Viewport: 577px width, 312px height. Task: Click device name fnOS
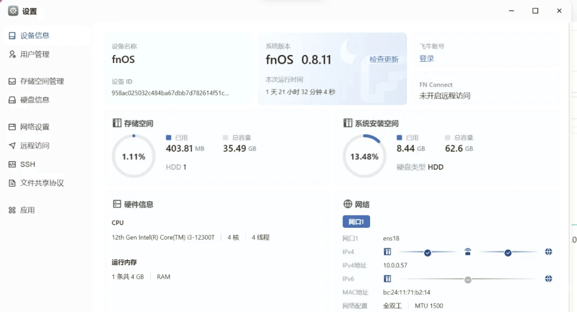coord(123,59)
